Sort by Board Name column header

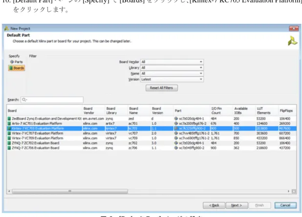click(x=139, y=111)
